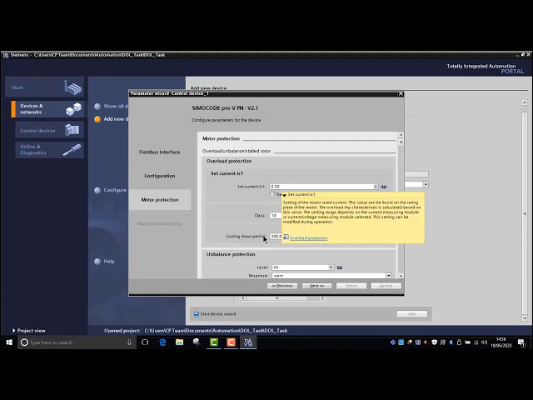Toggle Start device wizard checkbox
The height and width of the screenshot is (400, 533).
tap(197, 314)
